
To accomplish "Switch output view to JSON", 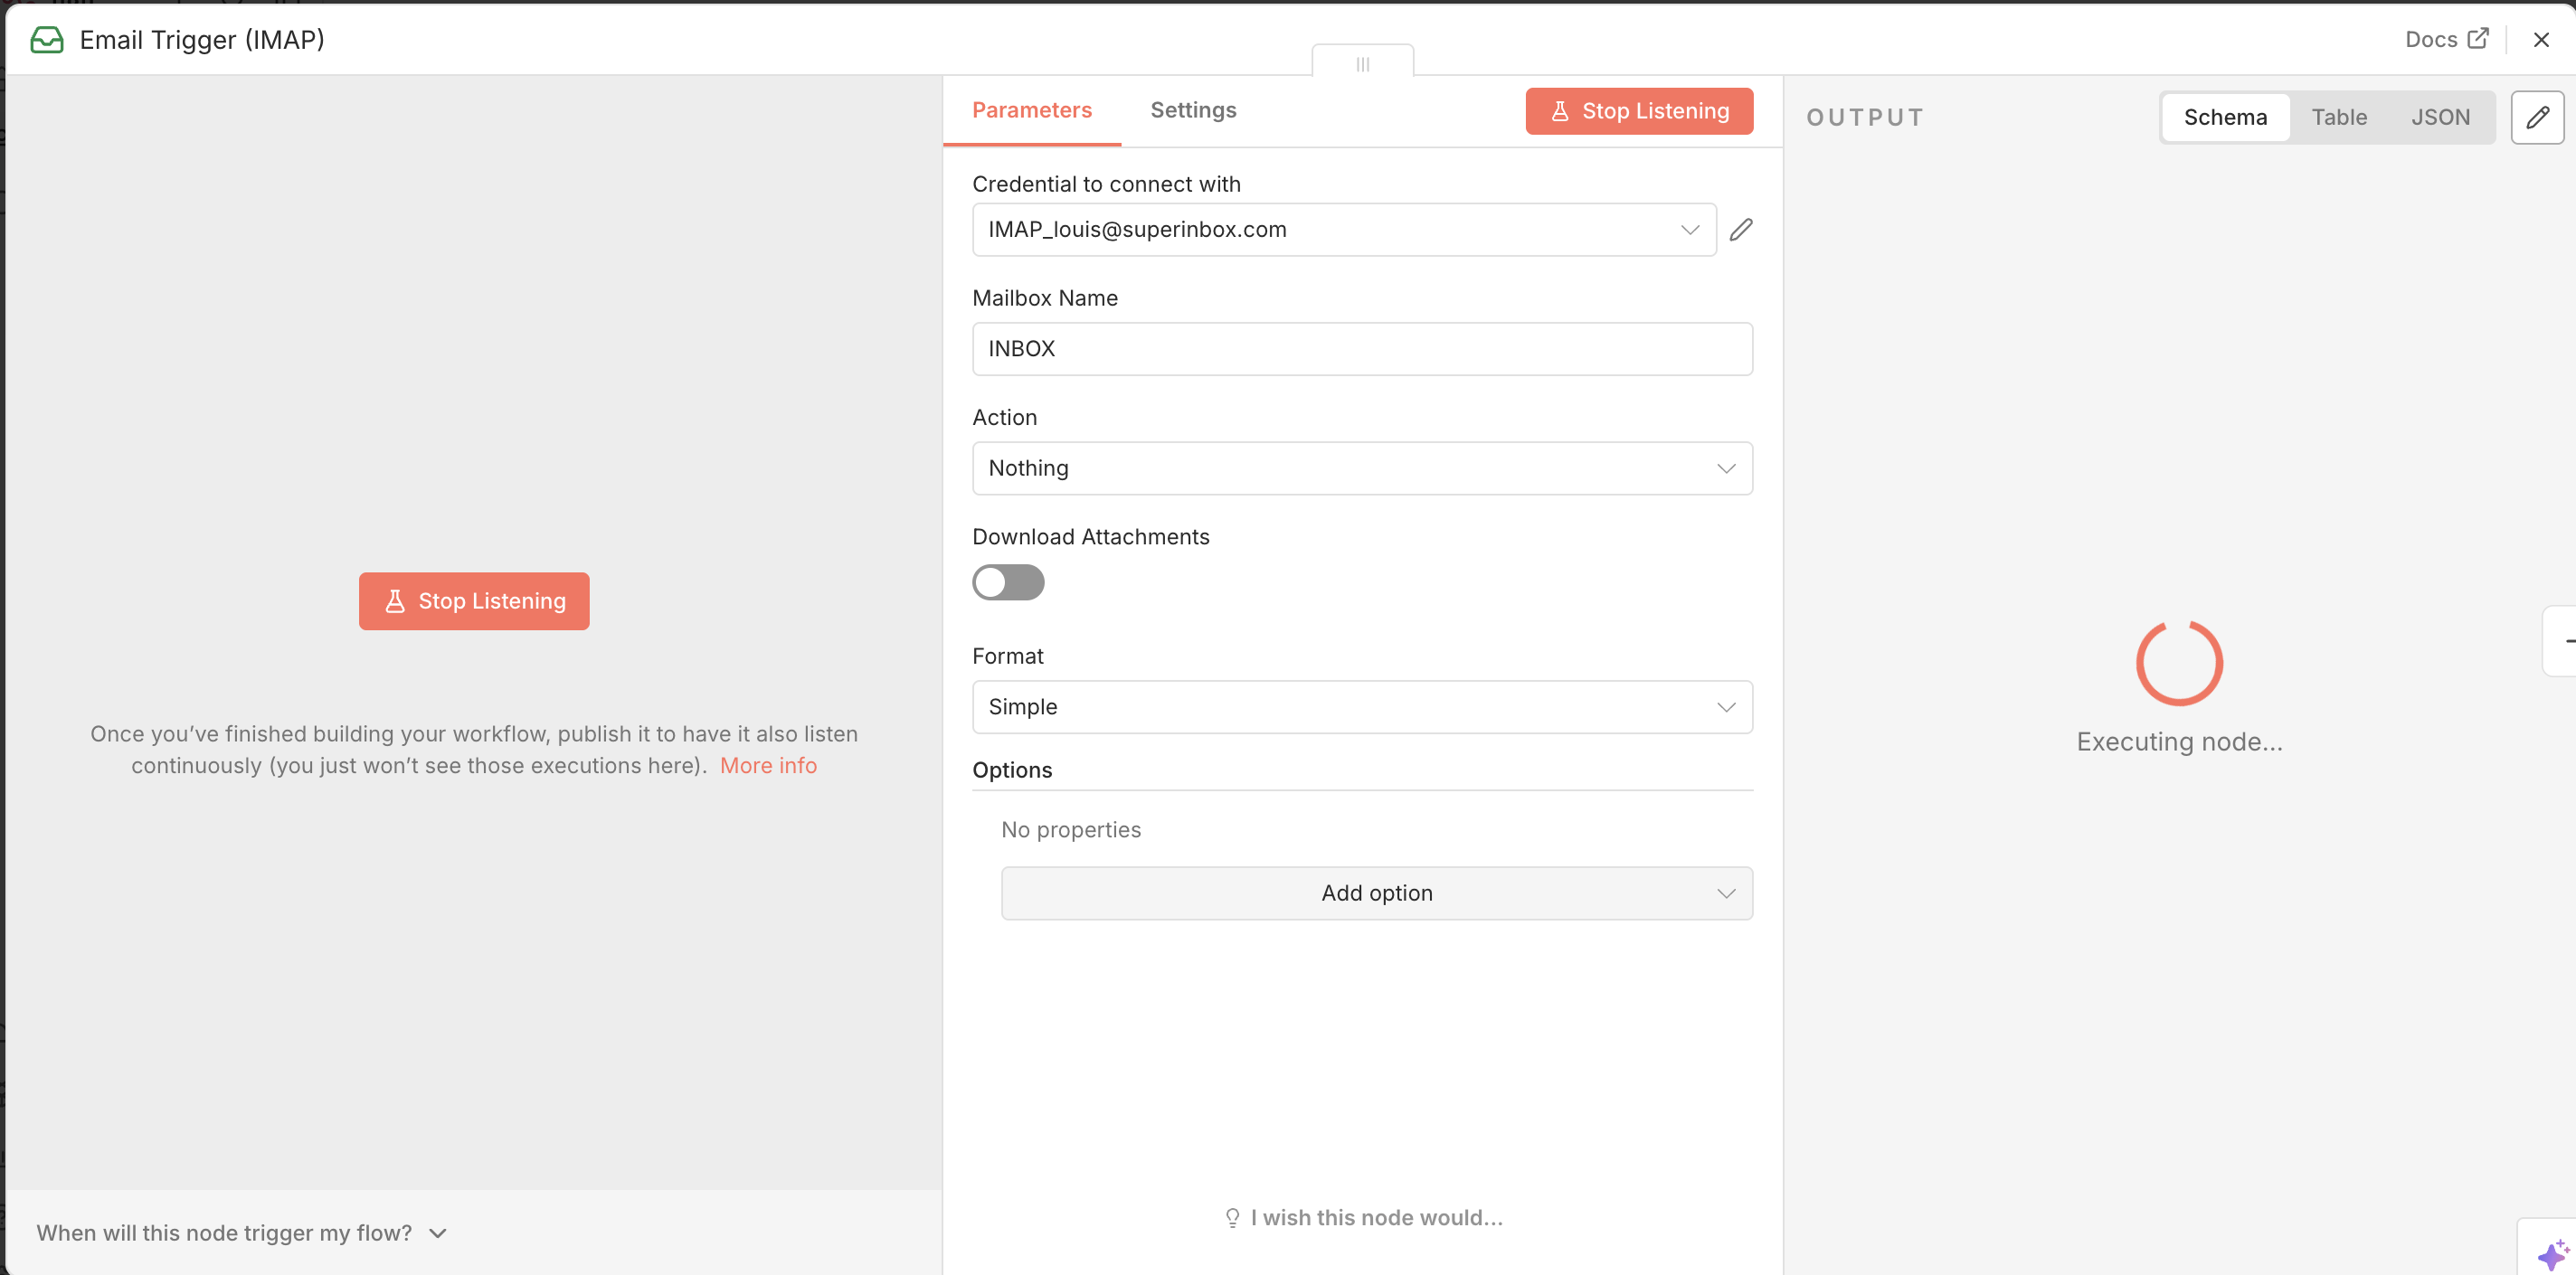I will [2439, 118].
